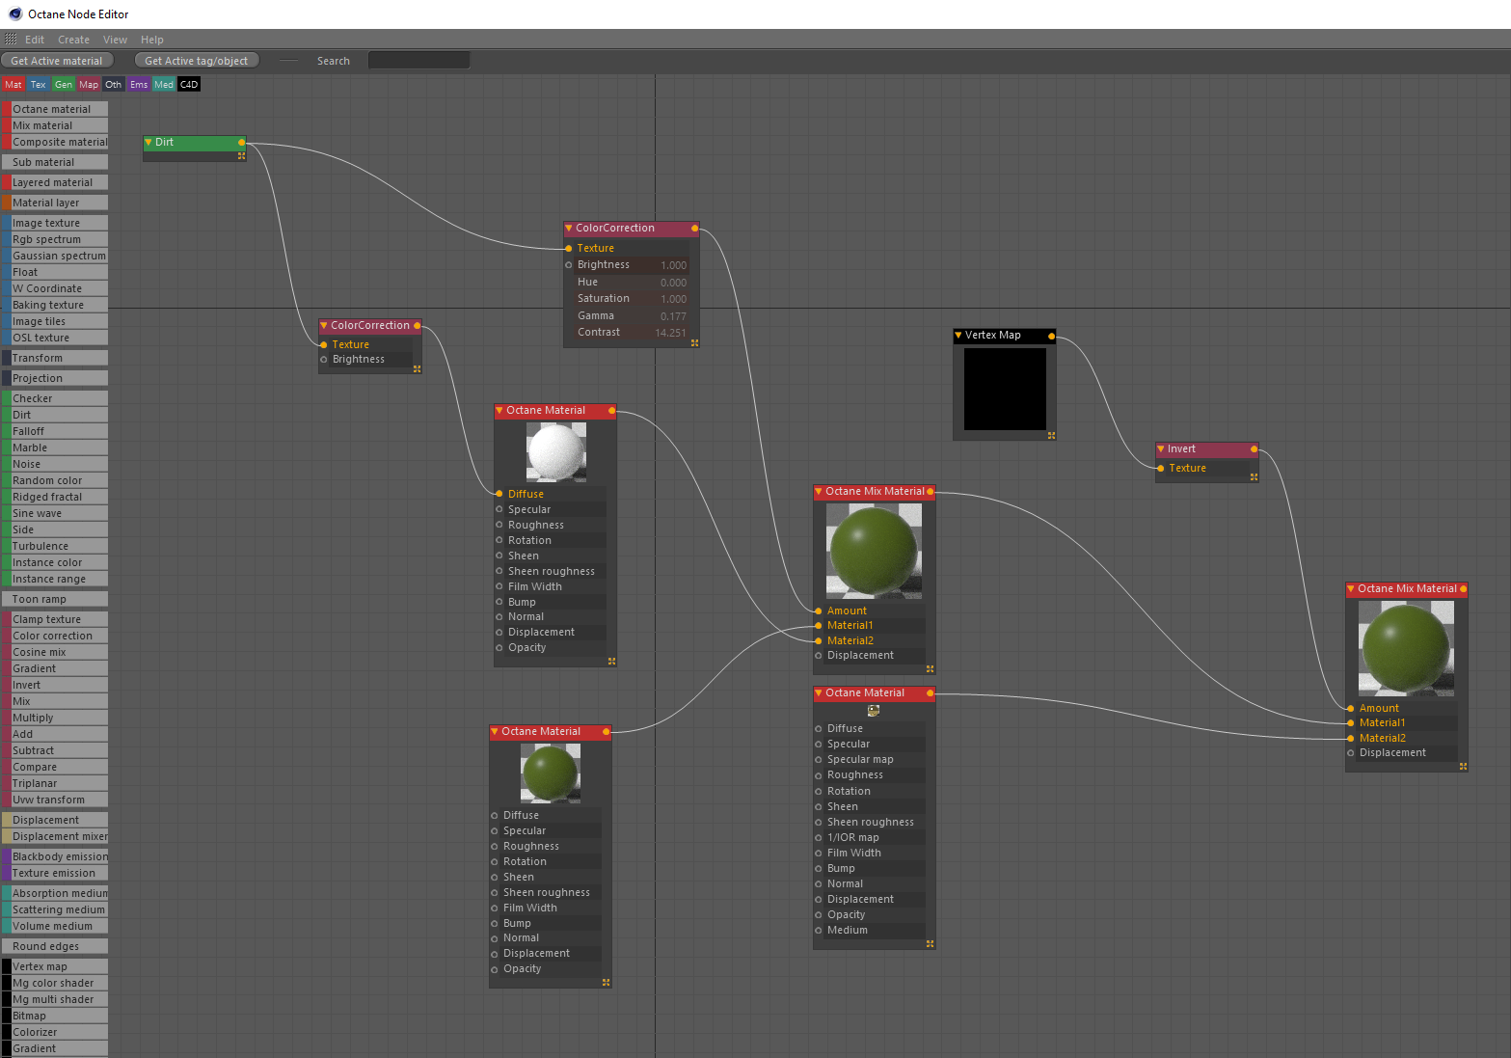
Task: Toggle the Oth node category filter
Action: [x=114, y=85]
